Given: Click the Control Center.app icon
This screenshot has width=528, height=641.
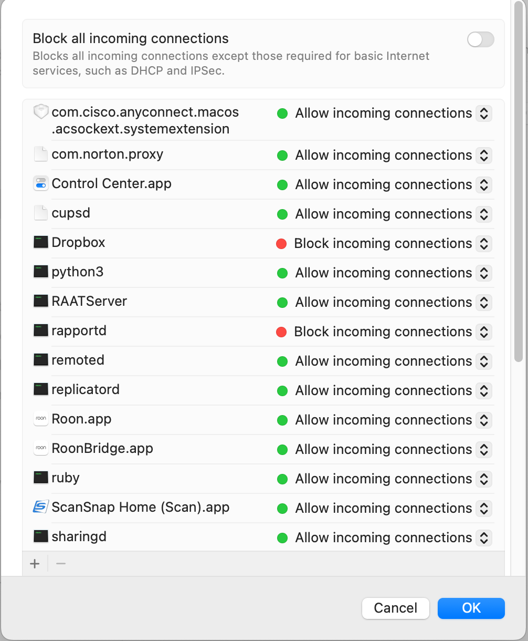Looking at the screenshot, I should 40,184.
